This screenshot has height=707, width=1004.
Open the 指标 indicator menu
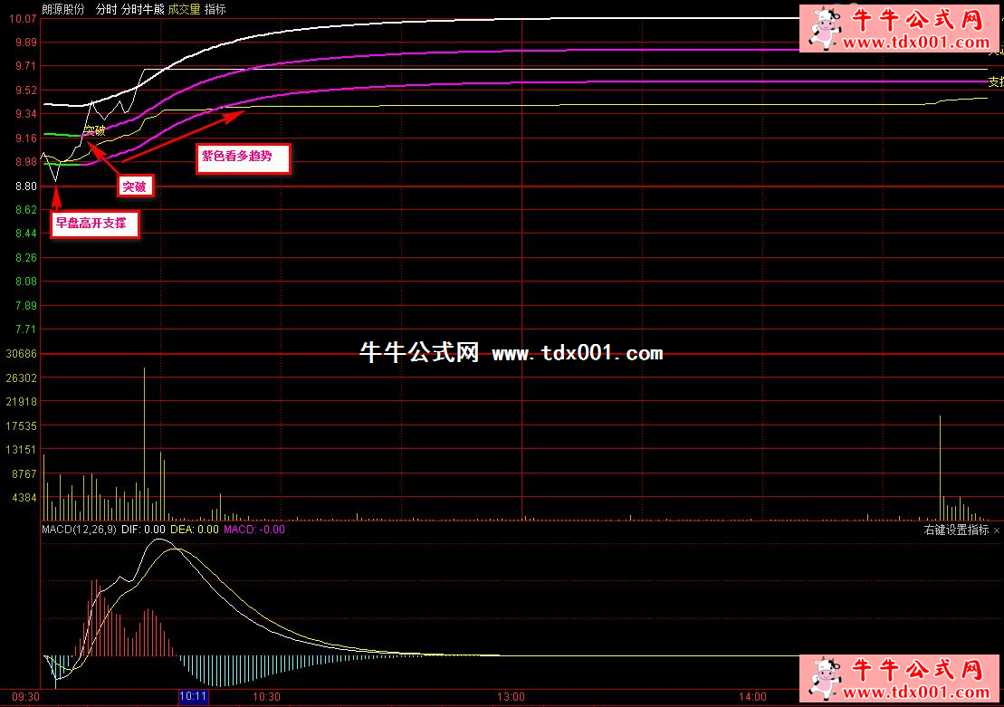(x=215, y=9)
